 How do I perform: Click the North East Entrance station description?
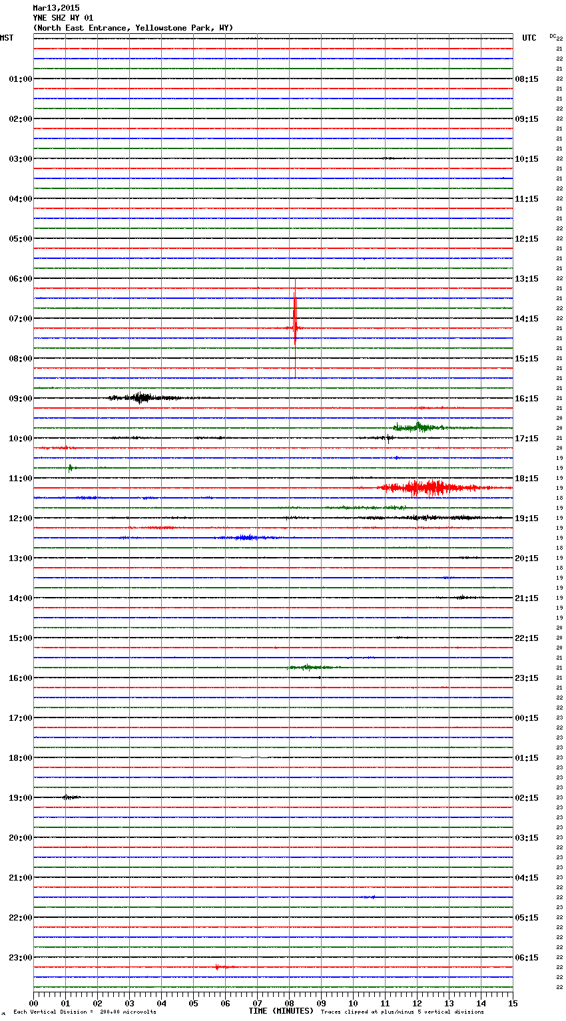pyautogui.click(x=133, y=28)
